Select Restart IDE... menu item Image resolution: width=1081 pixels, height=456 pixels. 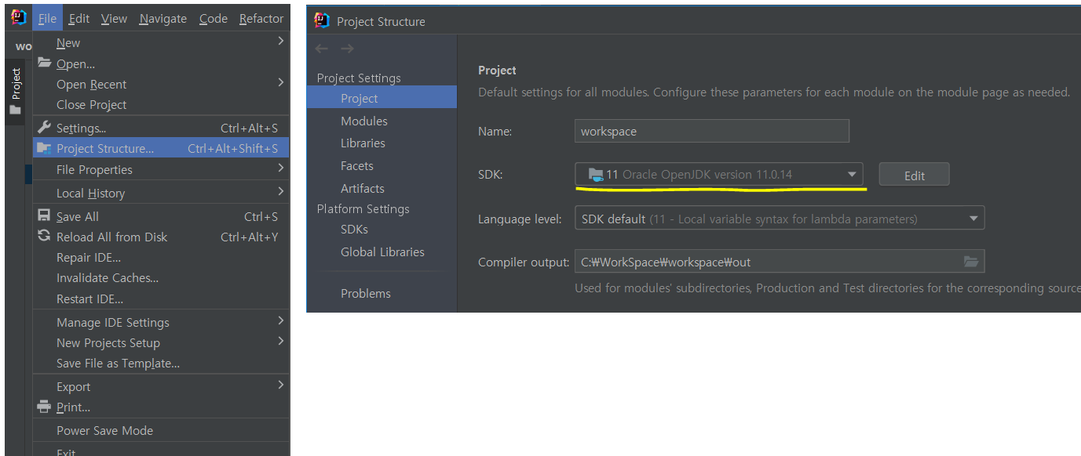click(x=161, y=299)
